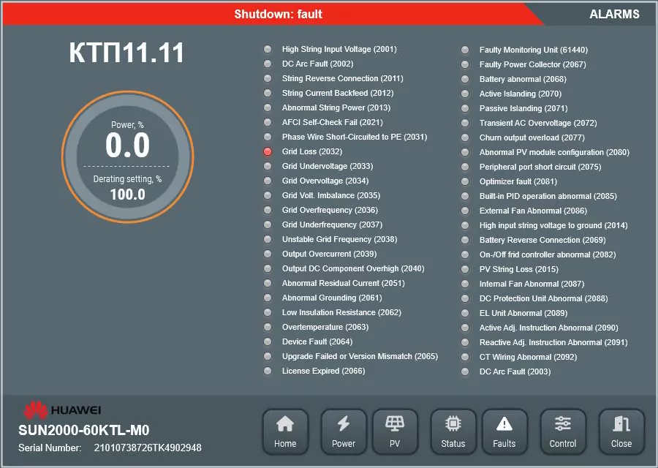Click 'Upgrade Failed or Version Mismatch (2065)' label

click(360, 356)
